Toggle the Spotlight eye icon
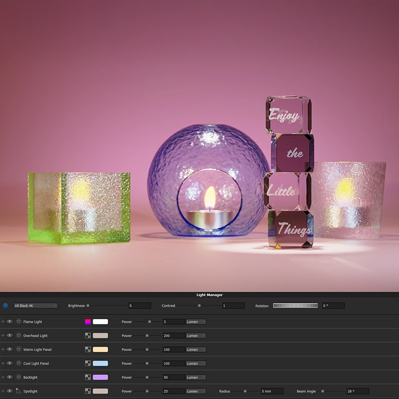 pyautogui.click(x=10, y=391)
